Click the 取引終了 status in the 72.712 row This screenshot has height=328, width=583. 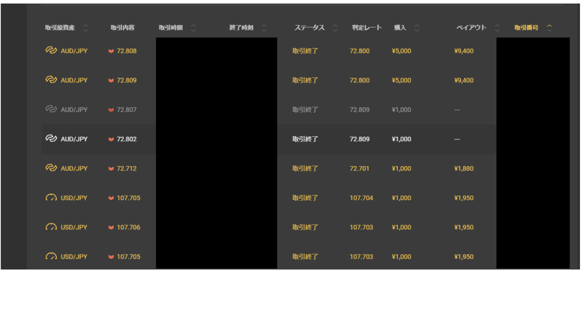[x=305, y=168]
